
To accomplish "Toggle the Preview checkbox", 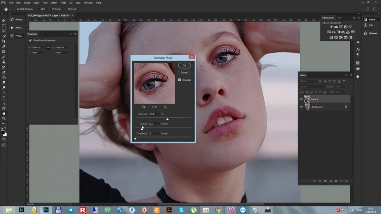I will click(x=180, y=80).
